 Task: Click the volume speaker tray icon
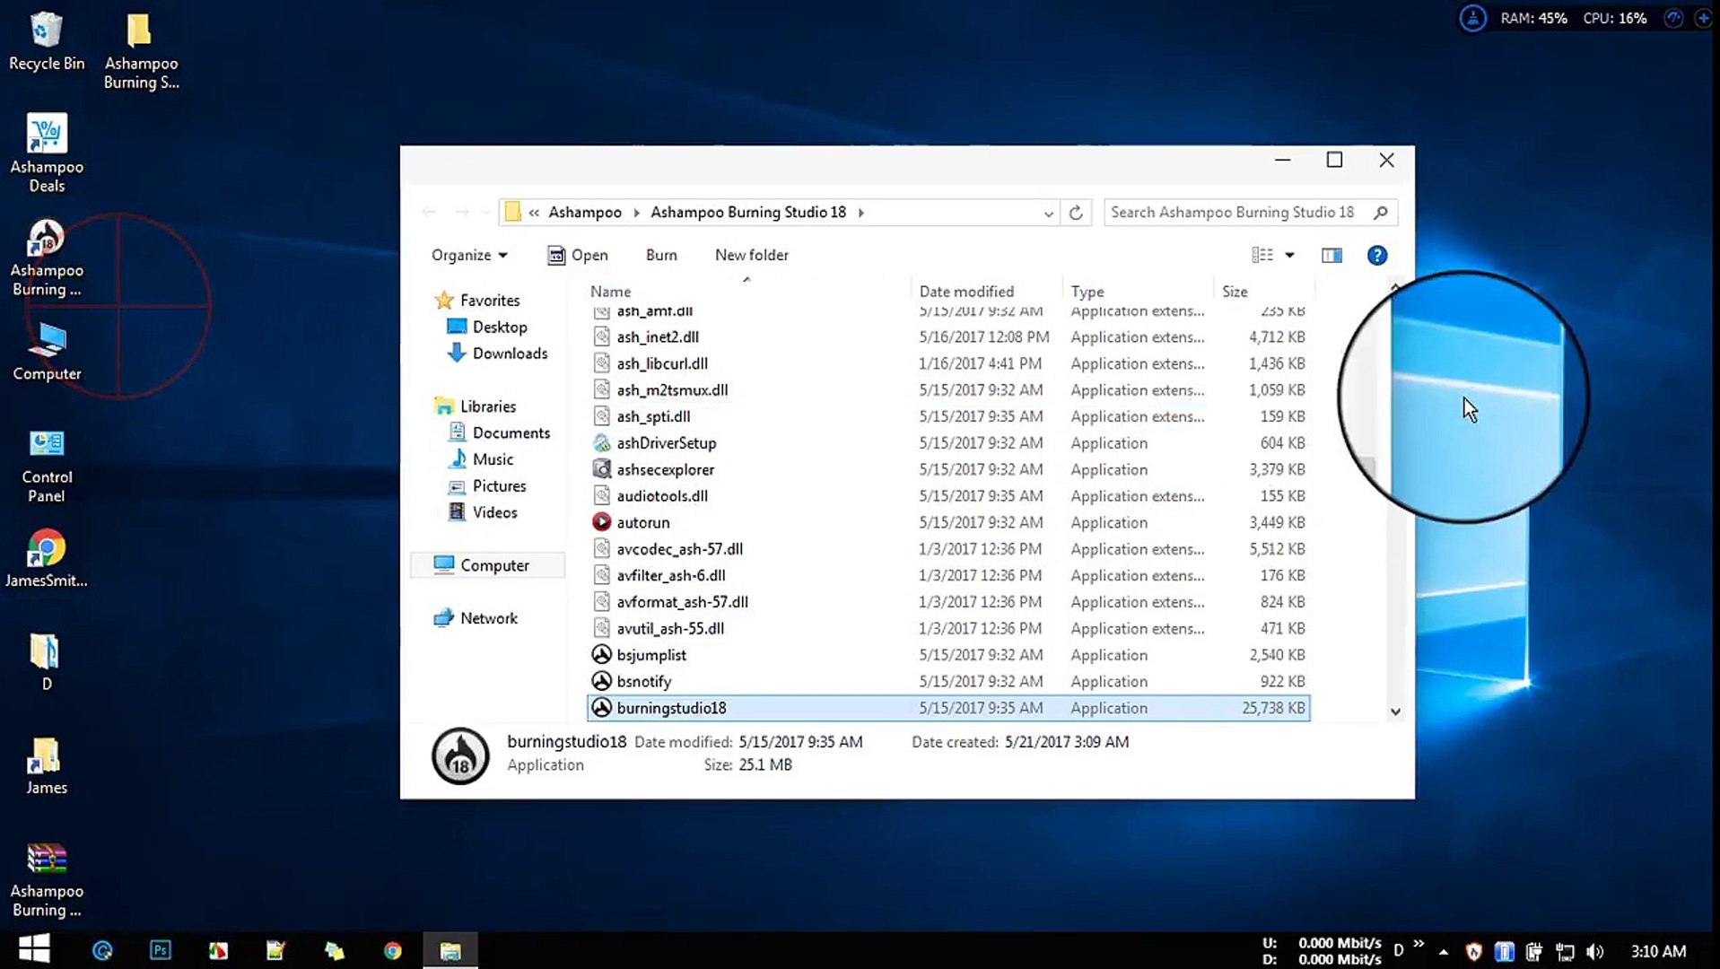(1594, 951)
